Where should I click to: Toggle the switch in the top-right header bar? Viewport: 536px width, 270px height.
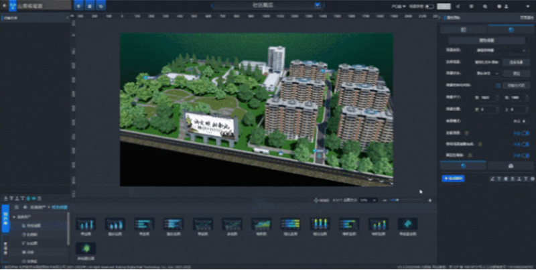click(429, 6)
